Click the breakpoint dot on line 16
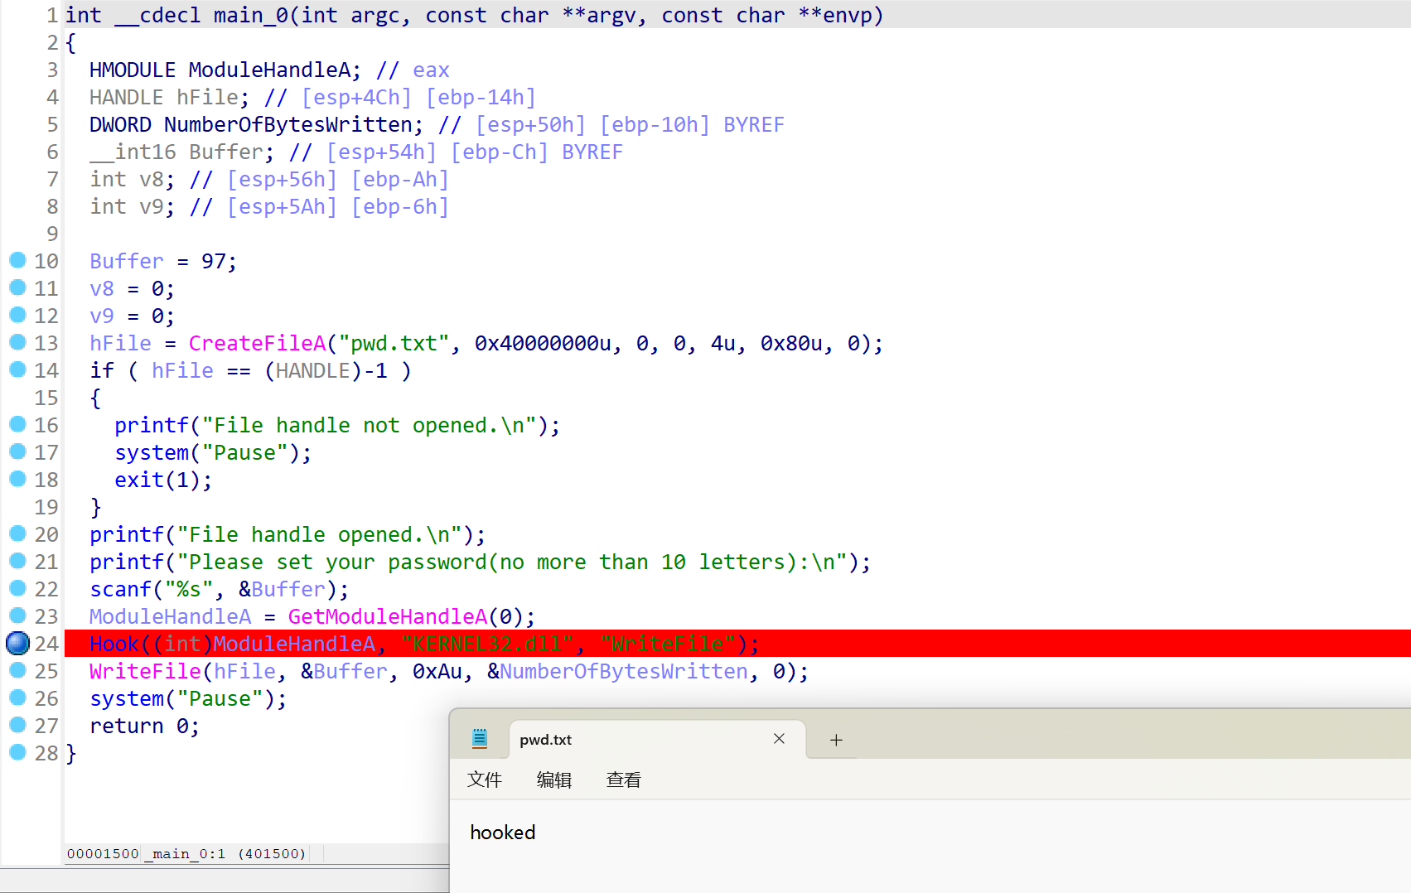The image size is (1411, 893). pos(17,424)
